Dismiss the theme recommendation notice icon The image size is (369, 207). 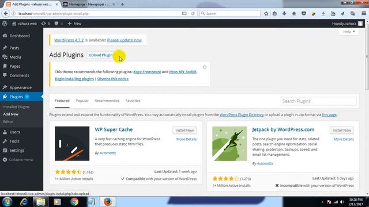[205, 67]
